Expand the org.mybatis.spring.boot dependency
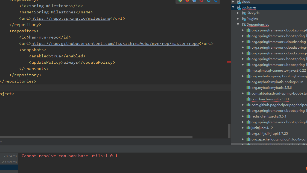 tap(243, 76)
